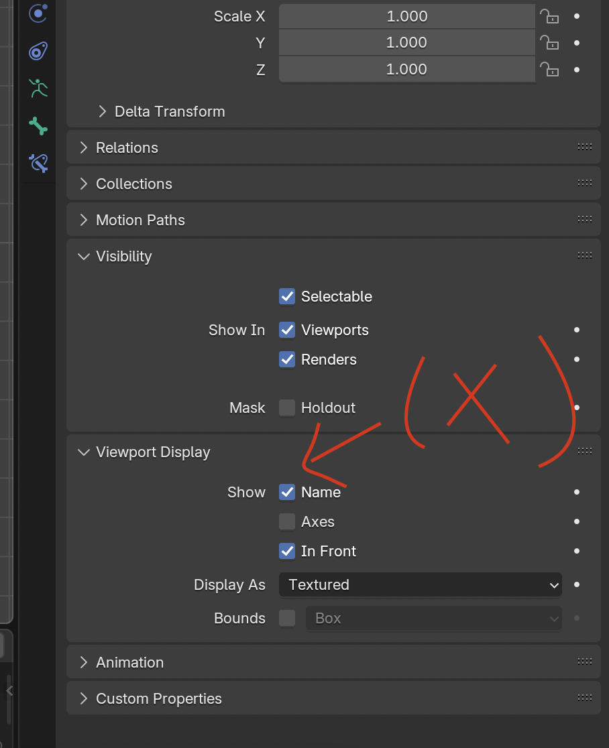Disable Show In Renders
Viewport: 609px width, 748px height.
pos(287,359)
